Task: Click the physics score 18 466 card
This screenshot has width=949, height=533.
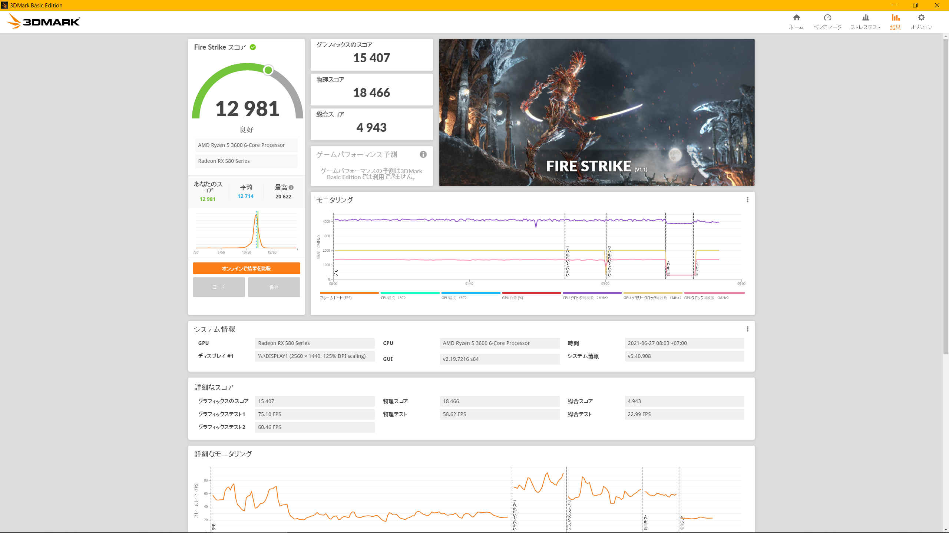Action: pos(371,89)
